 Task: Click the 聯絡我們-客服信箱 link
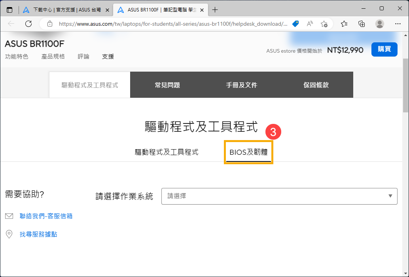pyautogui.click(x=46, y=216)
